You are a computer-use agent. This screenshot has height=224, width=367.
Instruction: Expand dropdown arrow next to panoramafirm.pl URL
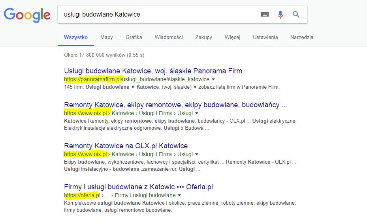pos(213,79)
